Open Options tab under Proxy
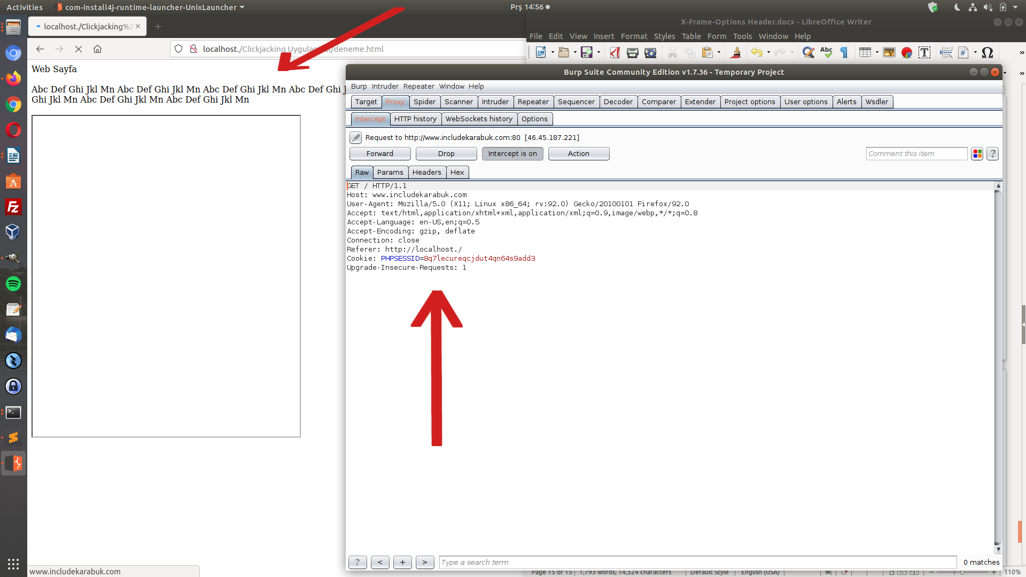 pos(534,119)
